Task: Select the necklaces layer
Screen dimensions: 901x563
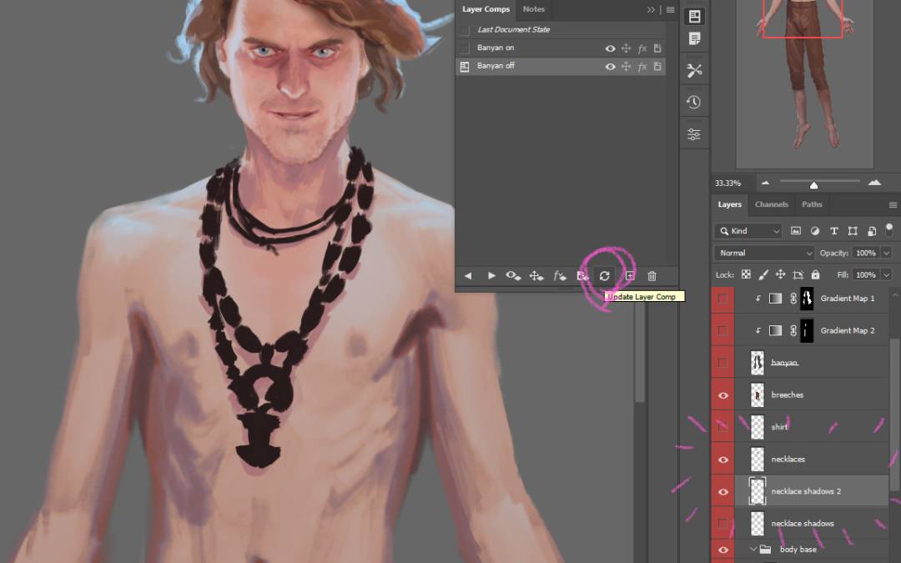Action: click(x=788, y=460)
